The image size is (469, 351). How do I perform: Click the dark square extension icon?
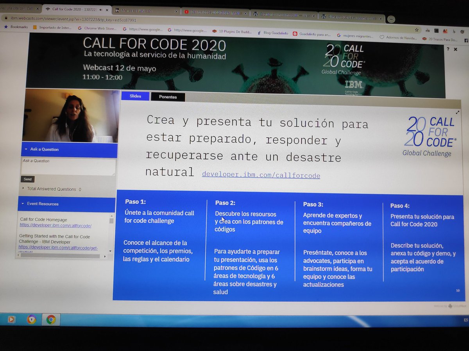(x=436, y=30)
